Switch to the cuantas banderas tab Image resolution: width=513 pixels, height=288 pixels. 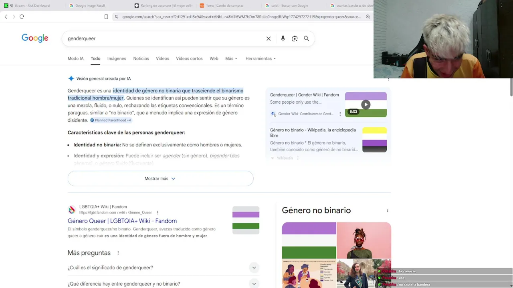pos(351,6)
